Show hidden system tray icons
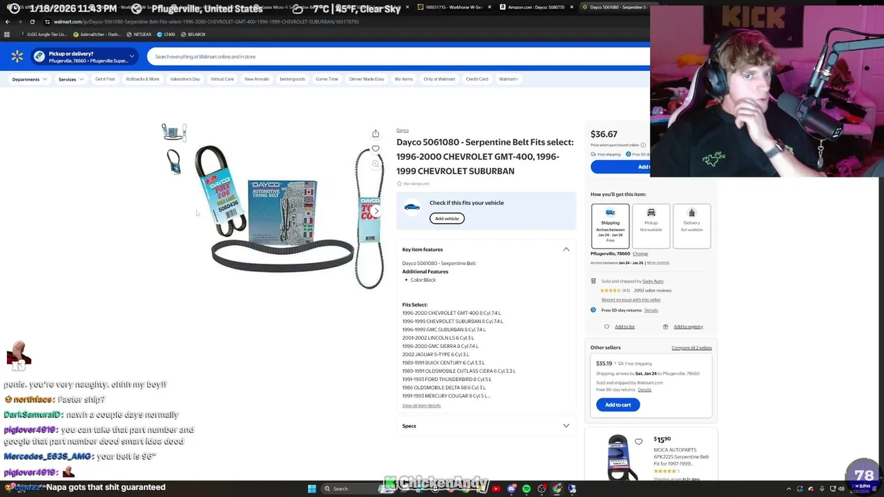Image resolution: width=884 pixels, height=497 pixels. [789, 489]
